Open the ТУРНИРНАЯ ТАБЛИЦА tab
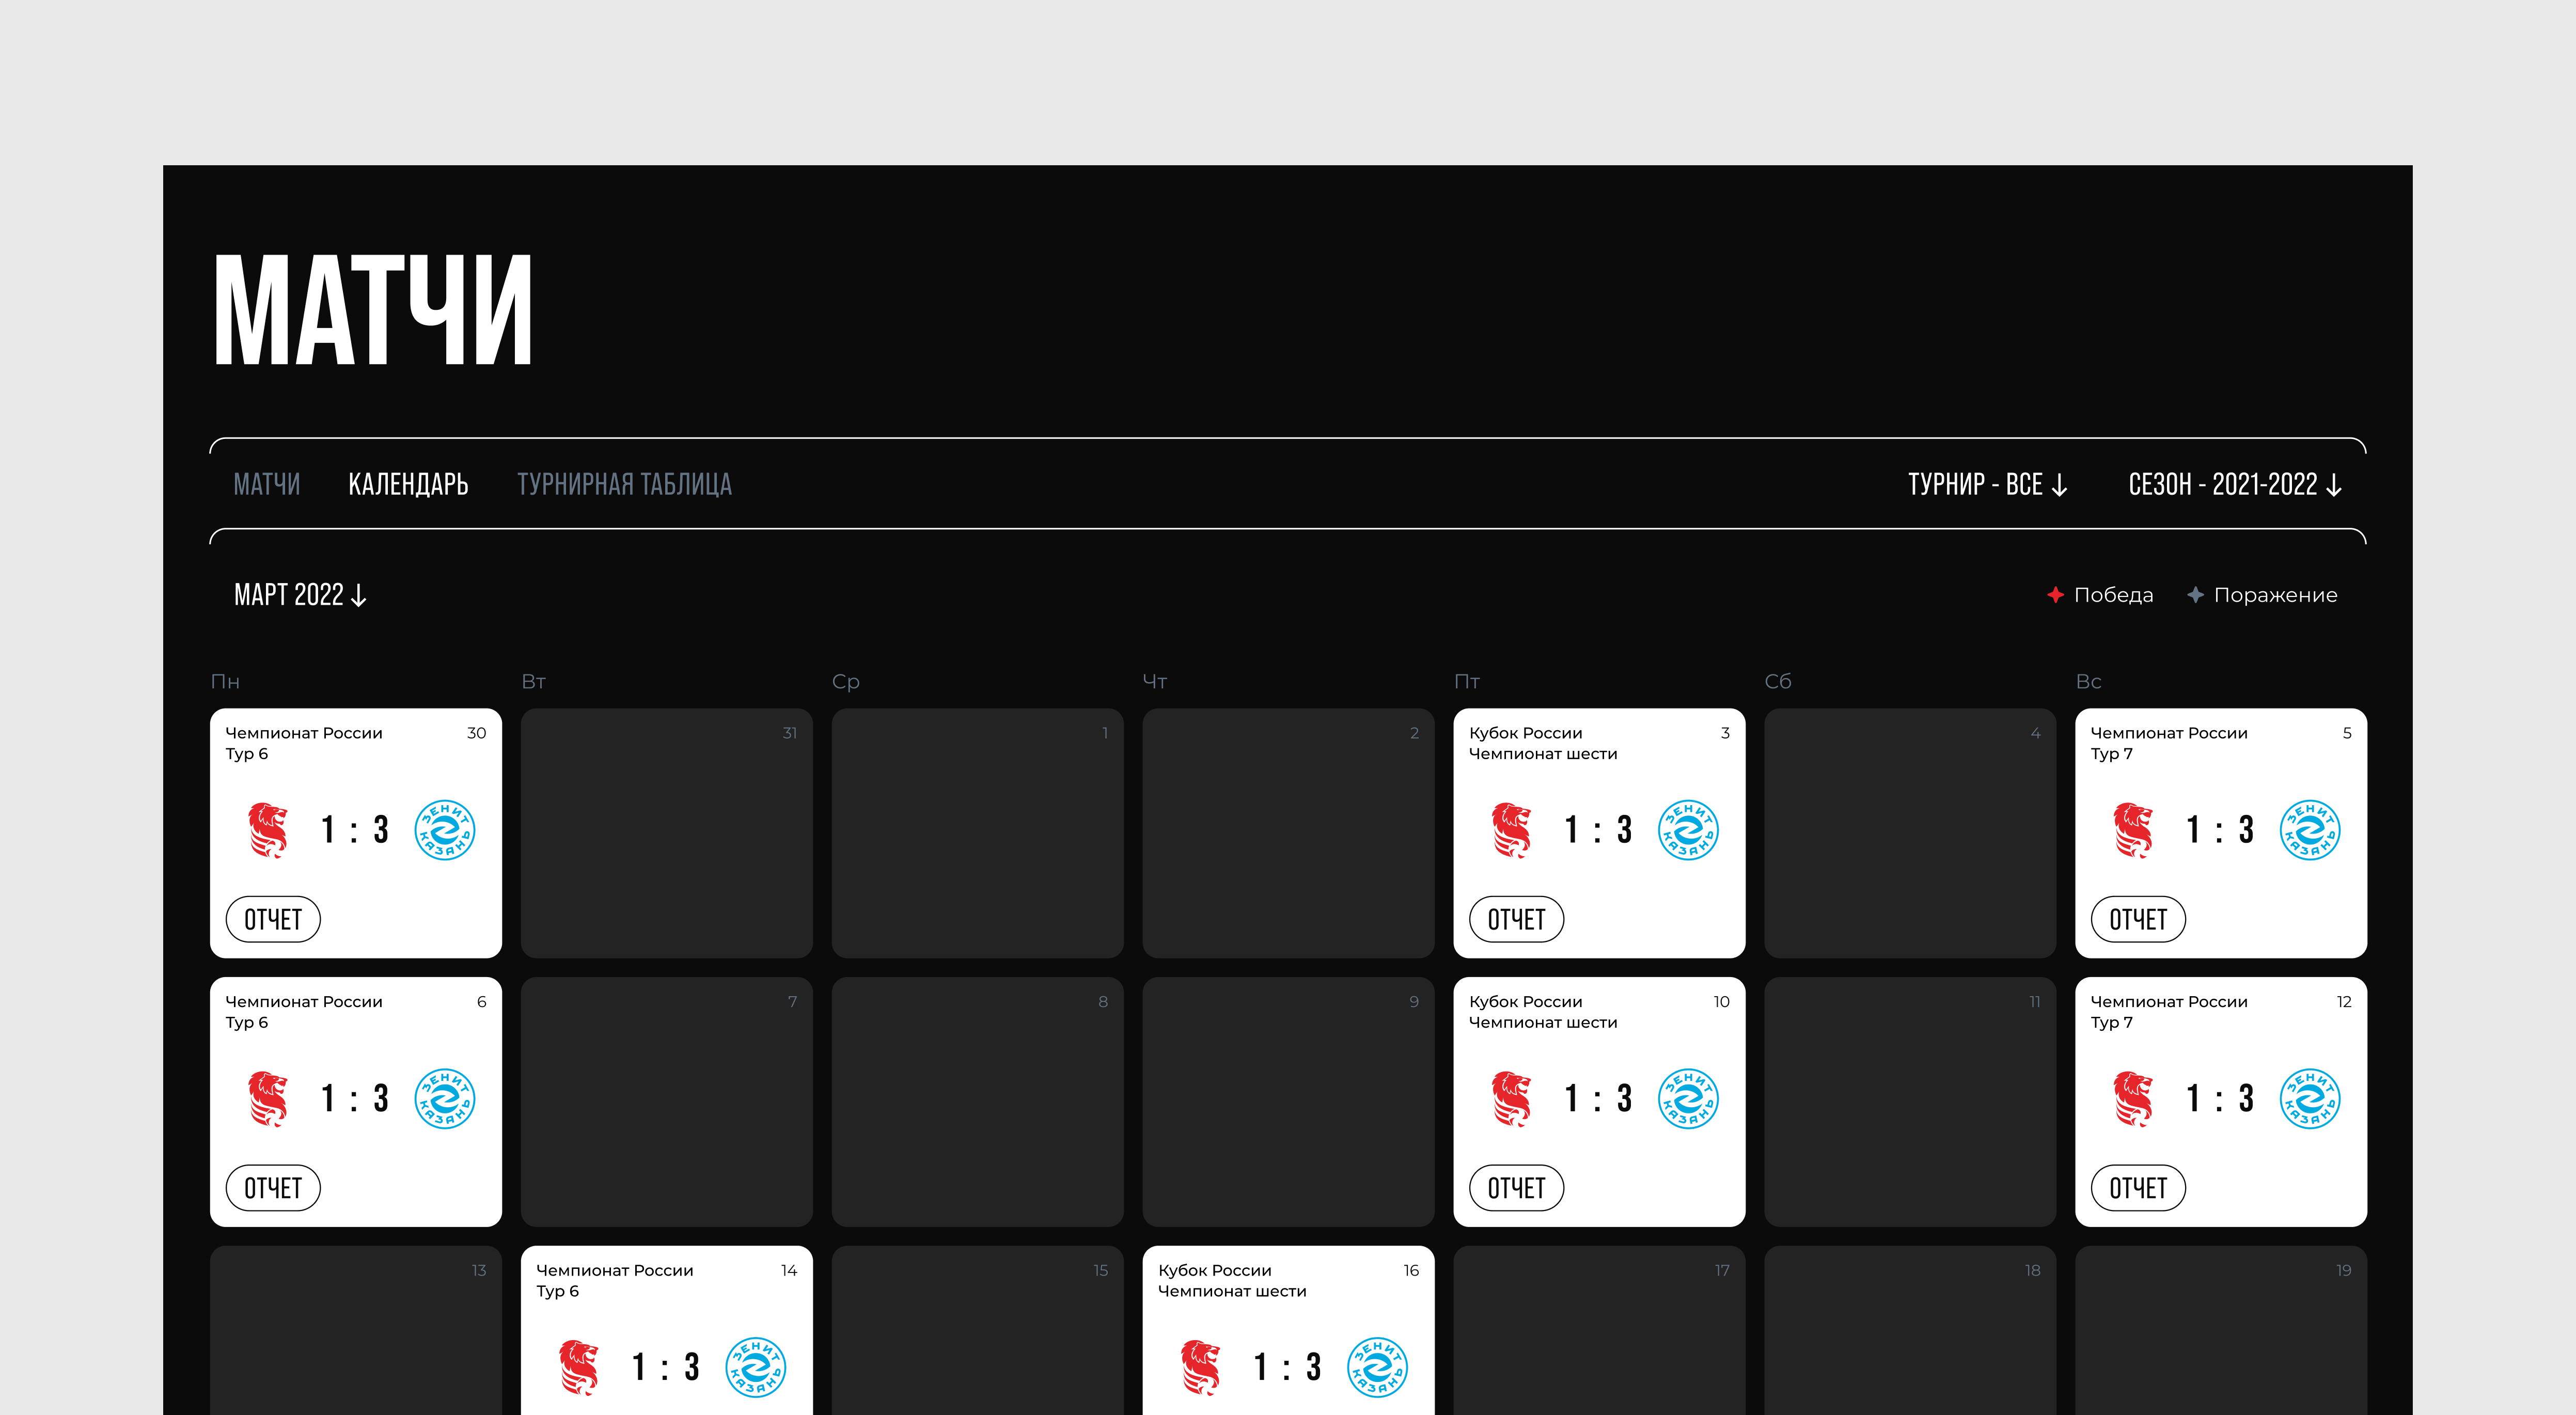Image resolution: width=2576 pixels, height=1415 pixels. point(624,485)
